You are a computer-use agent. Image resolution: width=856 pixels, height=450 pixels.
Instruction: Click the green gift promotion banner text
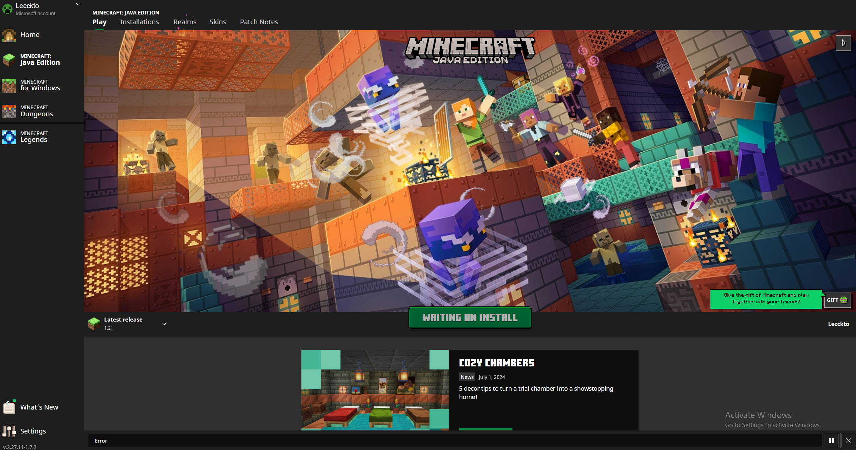(766, 299)
